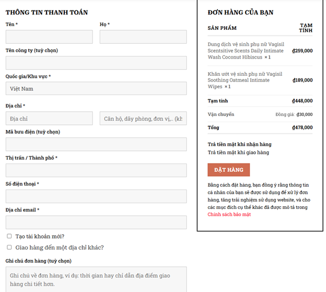Click the Đồng giá shipping option
This screenshot has width=326, height=292.
coord(294,114)
